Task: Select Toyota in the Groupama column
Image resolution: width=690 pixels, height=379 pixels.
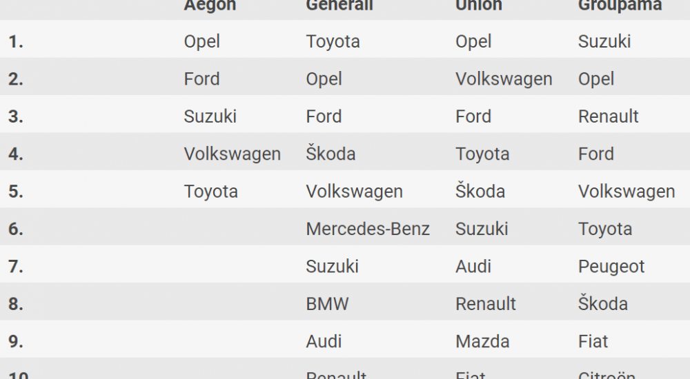Action: [x=604, y=229]
